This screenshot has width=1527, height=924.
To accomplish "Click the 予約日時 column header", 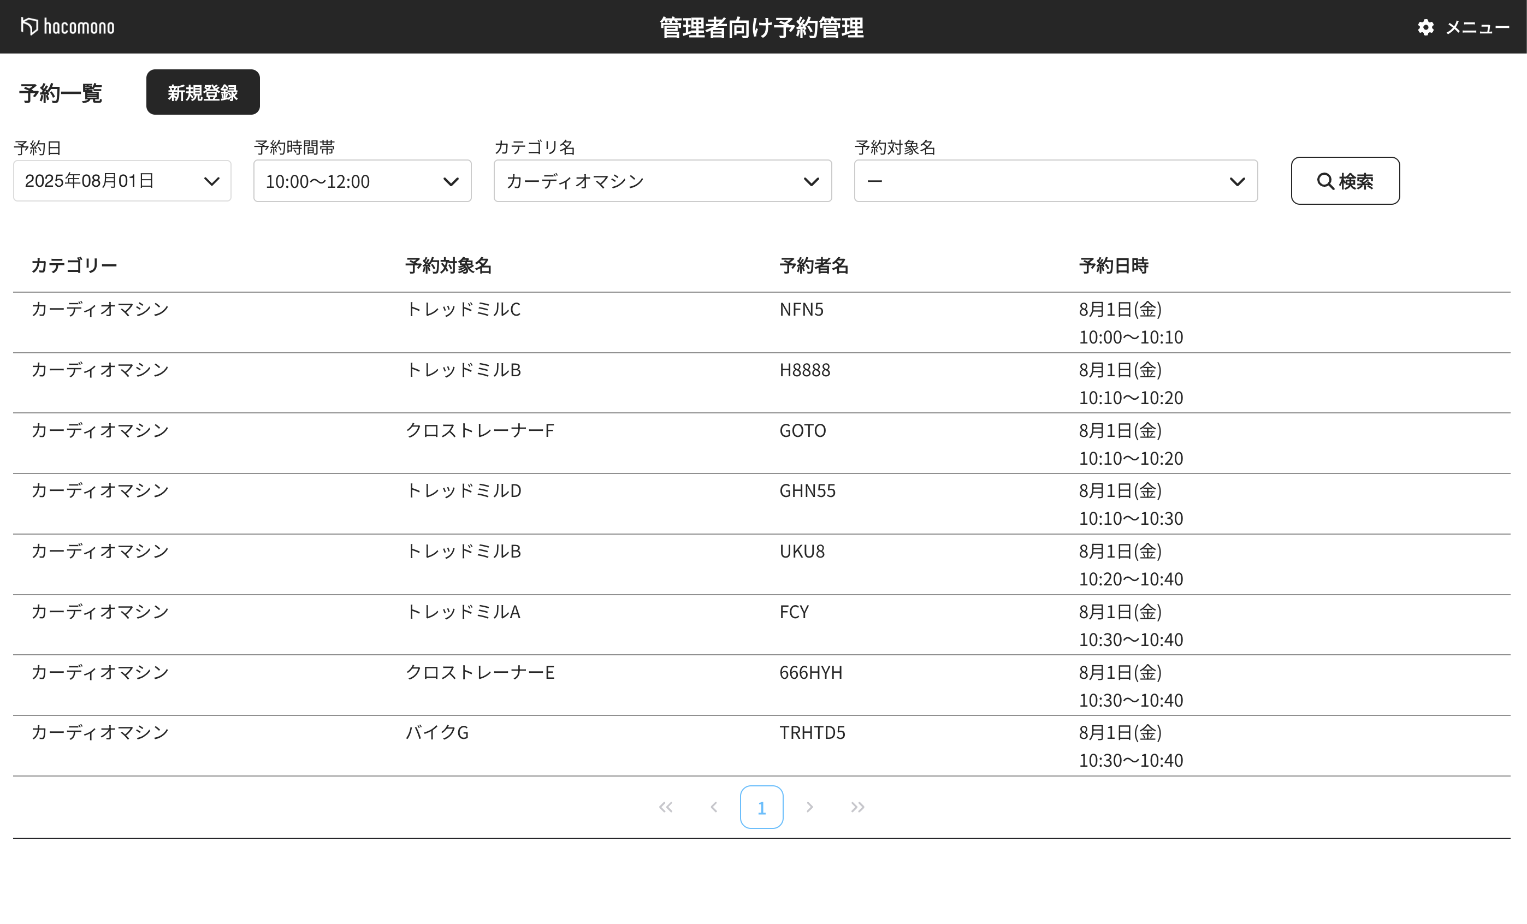I will coord(1114,265).
